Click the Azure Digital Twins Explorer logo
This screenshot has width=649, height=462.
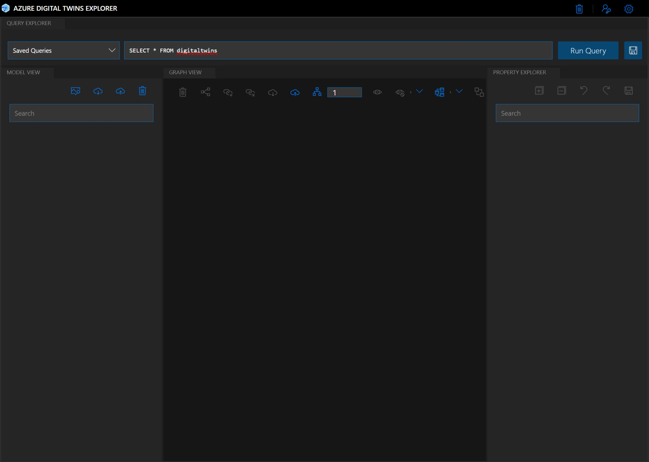6,8
